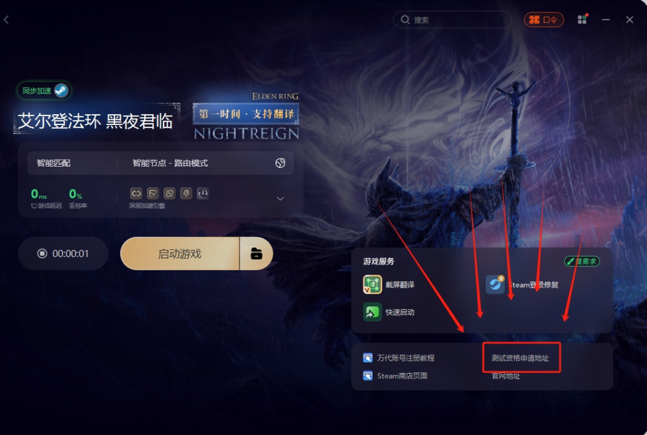Click the globe icon in node selector
Viewport: 647px width, 435px height.
(280, 163)
